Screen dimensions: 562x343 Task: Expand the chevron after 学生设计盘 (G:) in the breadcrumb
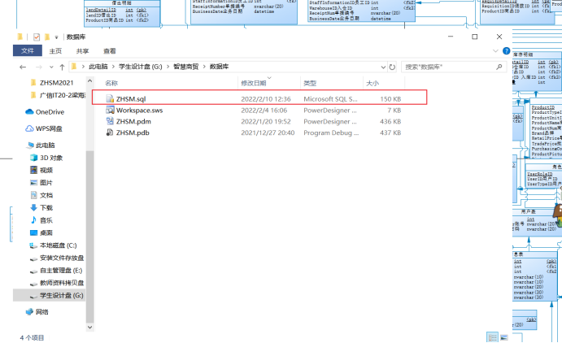(x=168, y=67)
